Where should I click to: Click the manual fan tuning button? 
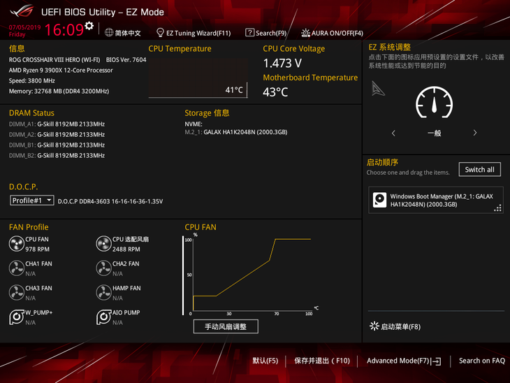226,326
